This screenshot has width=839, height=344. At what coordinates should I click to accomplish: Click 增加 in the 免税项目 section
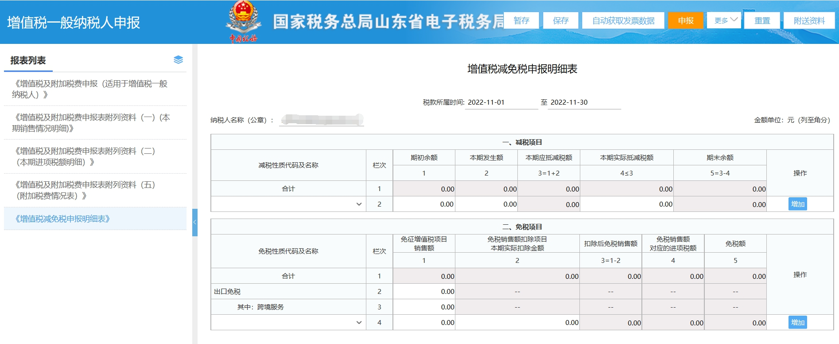coord(797,322)
